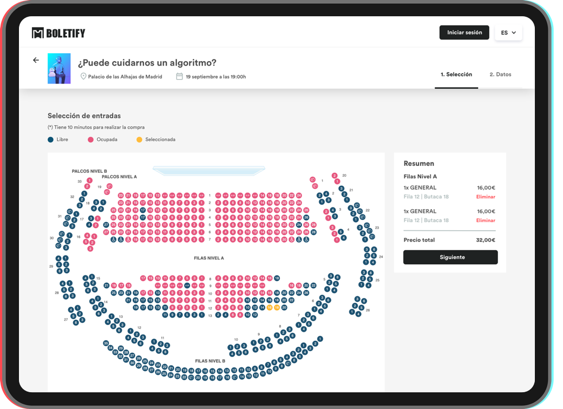
Task: Open the 1. Selección tab
Action: coord(456,74)
